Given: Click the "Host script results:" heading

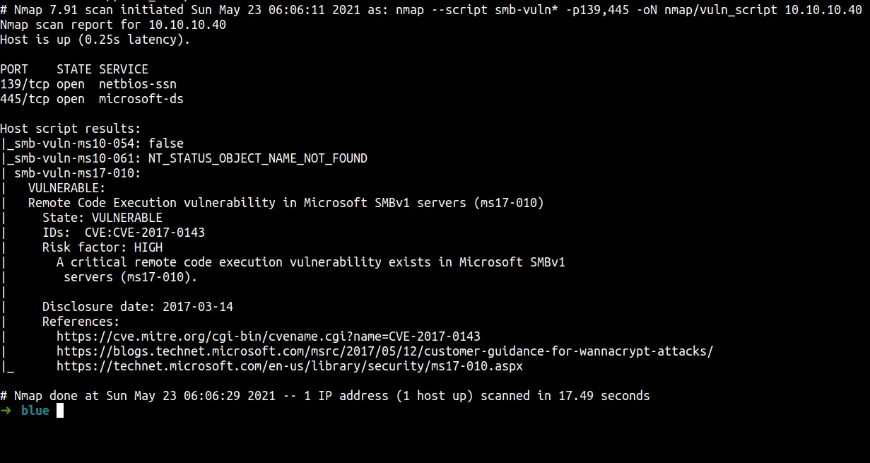Looking at the screenshot, I should pos(71,129).
